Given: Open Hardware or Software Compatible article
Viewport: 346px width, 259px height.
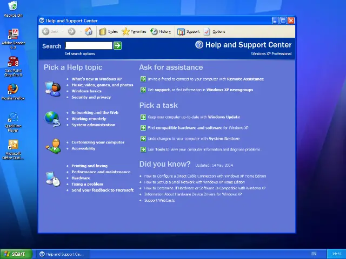Looking at the screenshot, I should click(205, 188).
